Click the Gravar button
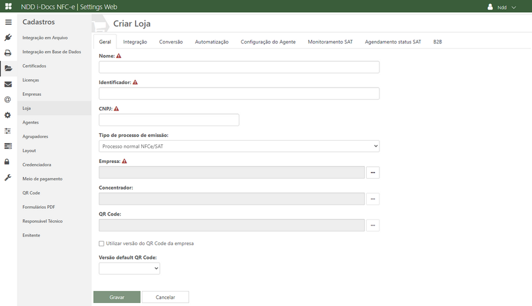532x306 pixels. [x=117, y=297]
